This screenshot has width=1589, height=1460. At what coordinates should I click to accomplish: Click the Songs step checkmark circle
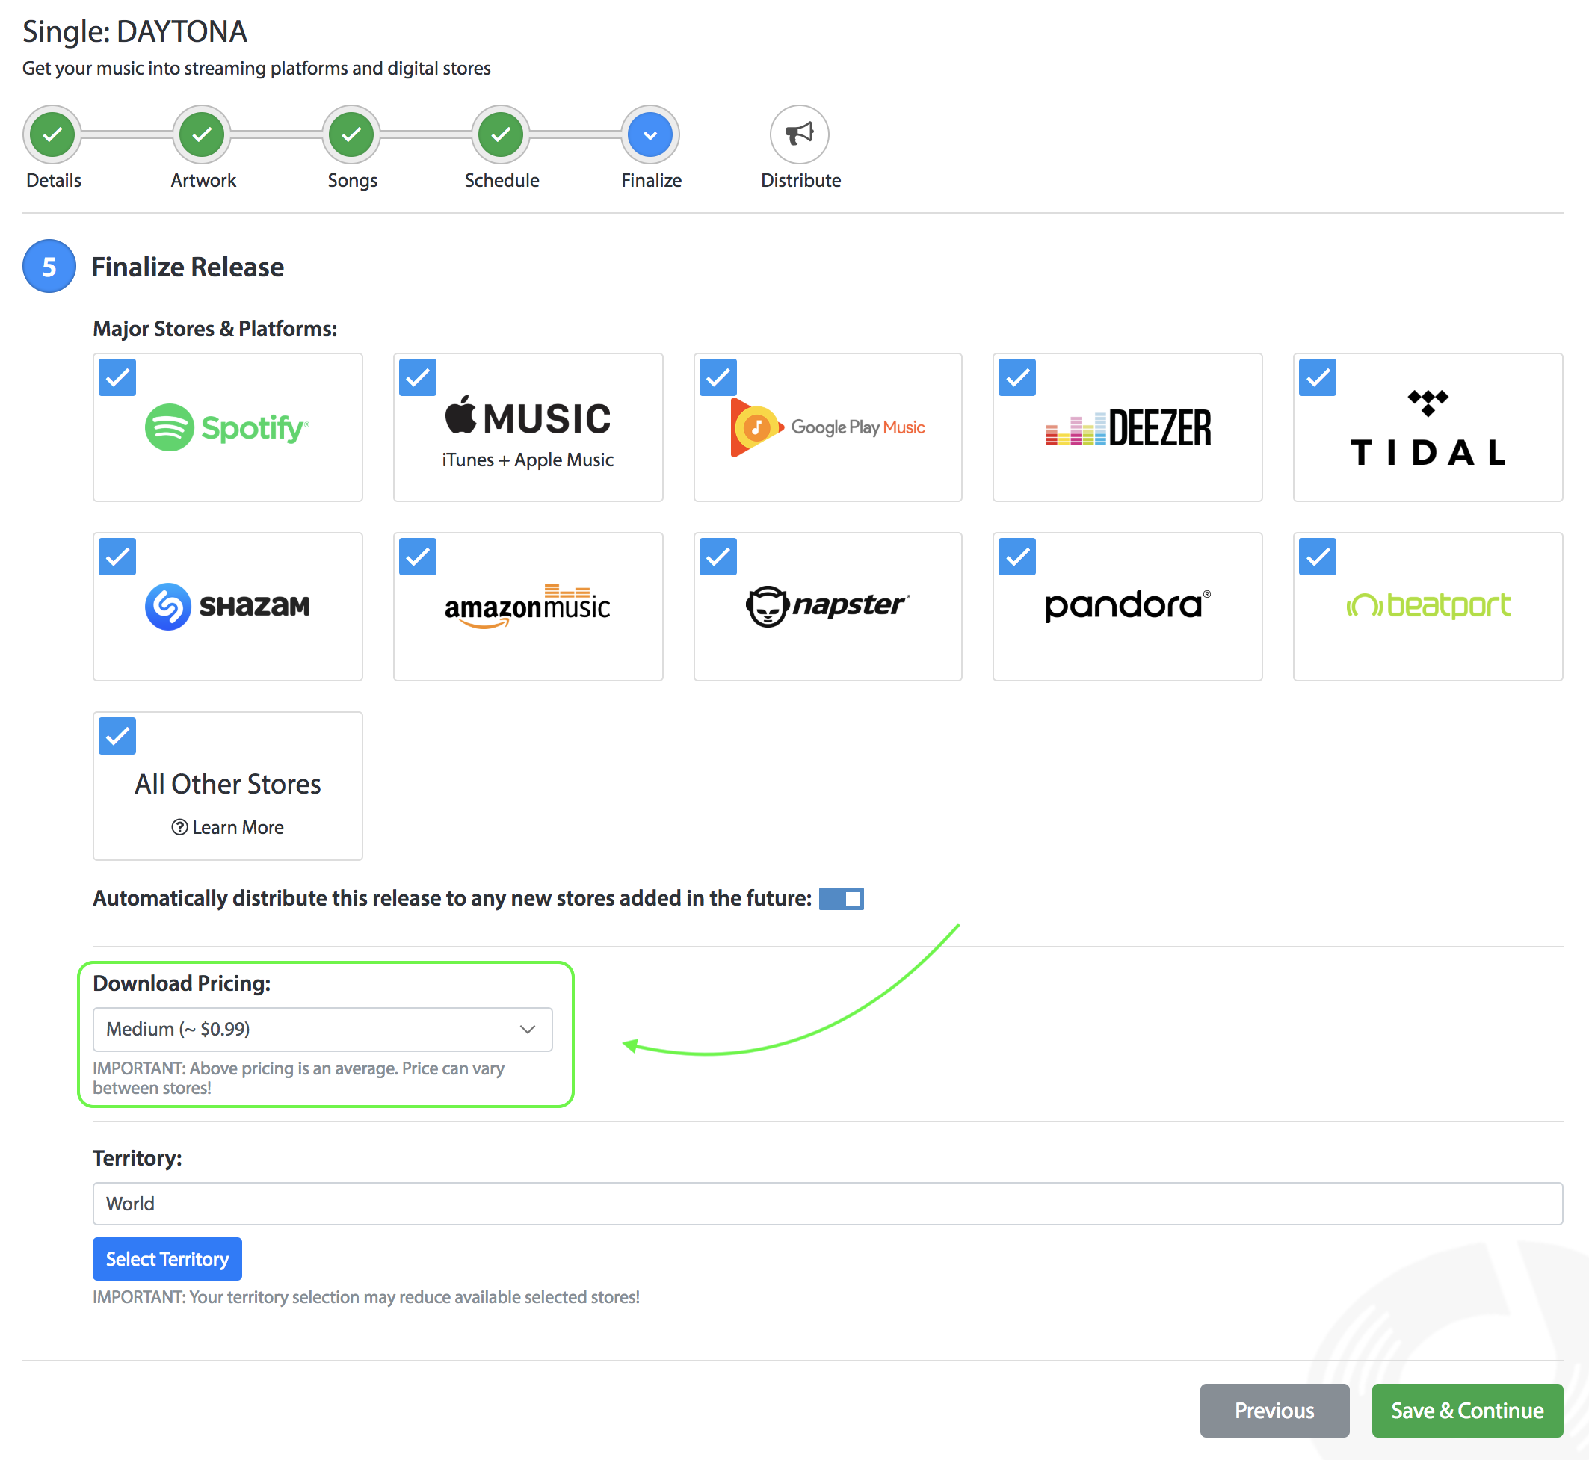tap(351, 134)
